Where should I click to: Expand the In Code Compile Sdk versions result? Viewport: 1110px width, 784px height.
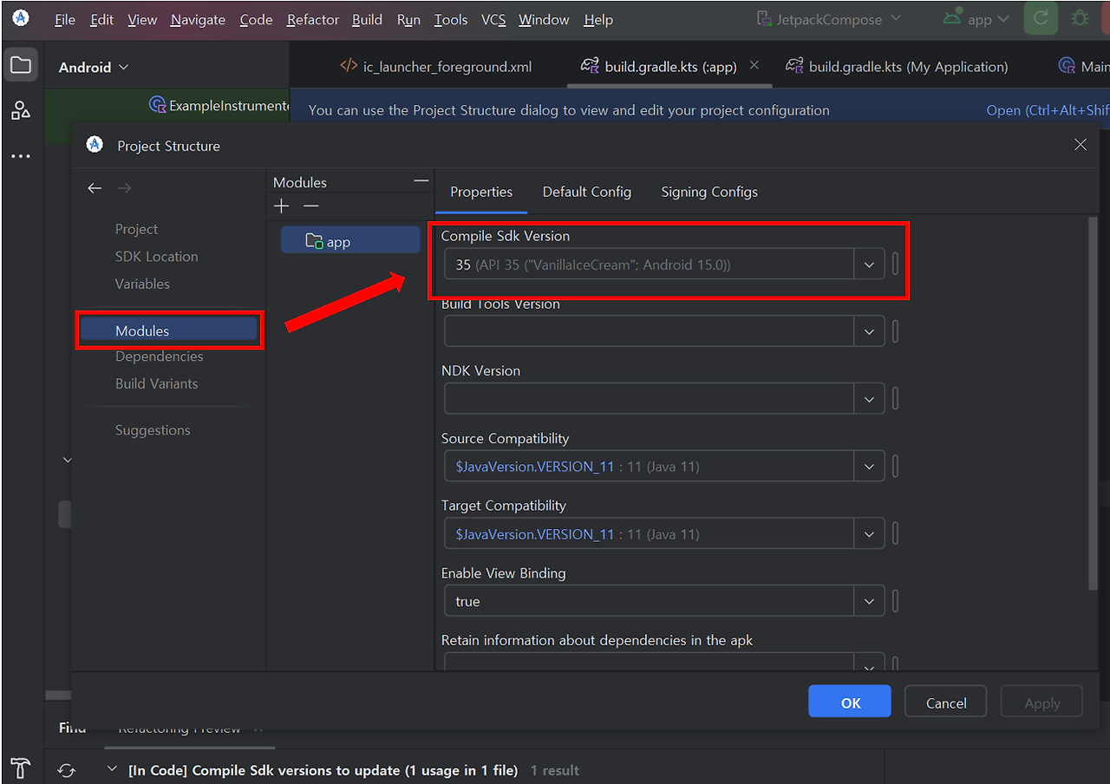112,768
